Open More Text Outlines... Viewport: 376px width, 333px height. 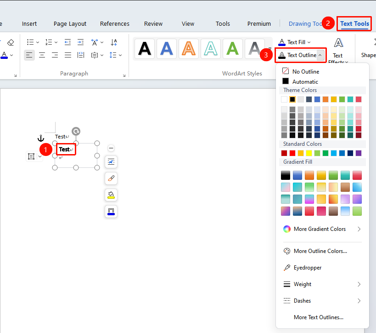click(x=319, y=317)
